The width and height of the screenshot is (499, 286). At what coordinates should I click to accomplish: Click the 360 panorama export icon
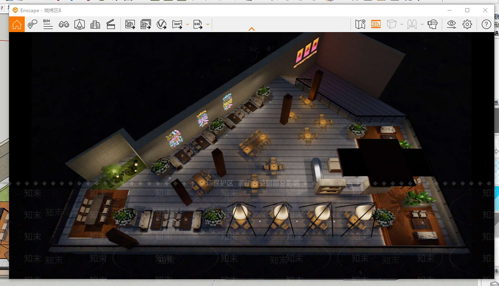pos(177,24)
